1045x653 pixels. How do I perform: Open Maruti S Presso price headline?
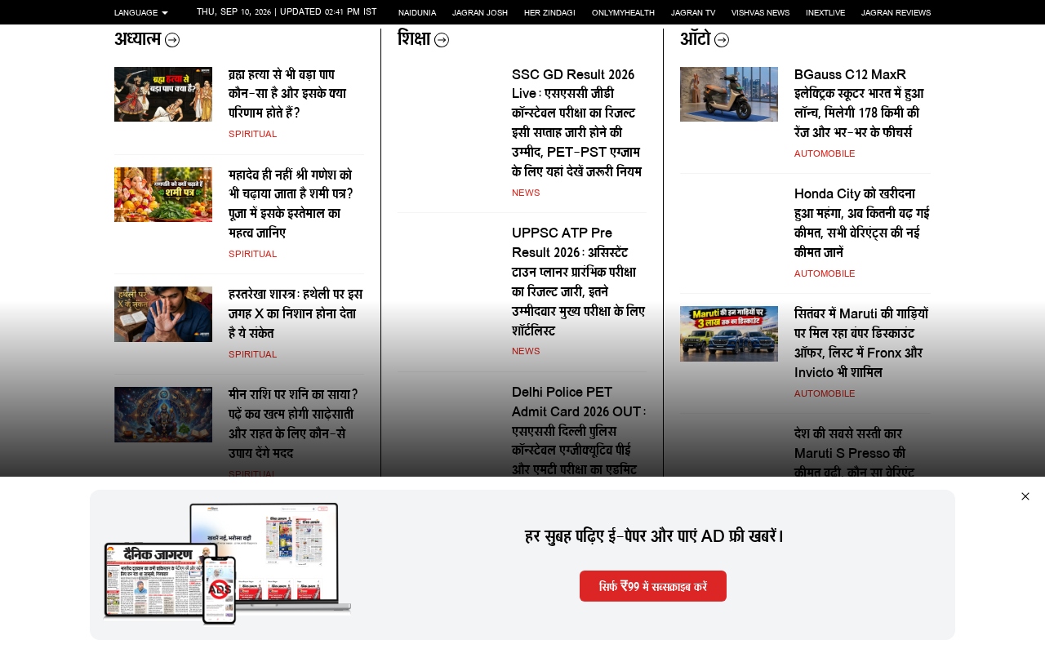(855, 452)
